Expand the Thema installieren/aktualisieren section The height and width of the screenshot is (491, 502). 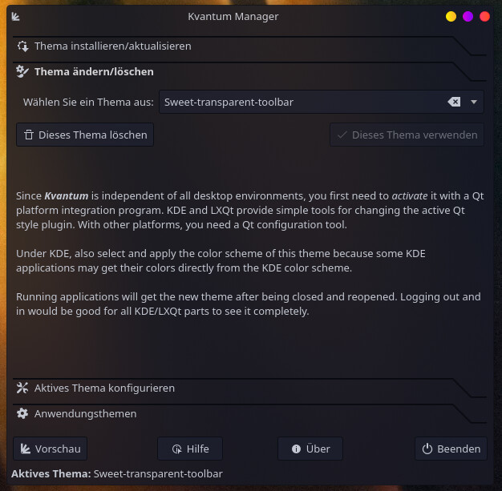112,46
